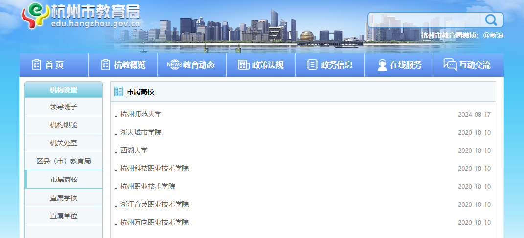Screen dimensions: 524x238
Task: Open the 杭州职业技术学院 link
Action: 148,186
